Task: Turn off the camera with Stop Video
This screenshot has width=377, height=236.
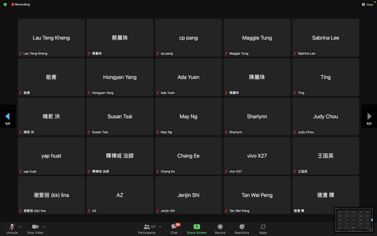Action: point(35,227)
